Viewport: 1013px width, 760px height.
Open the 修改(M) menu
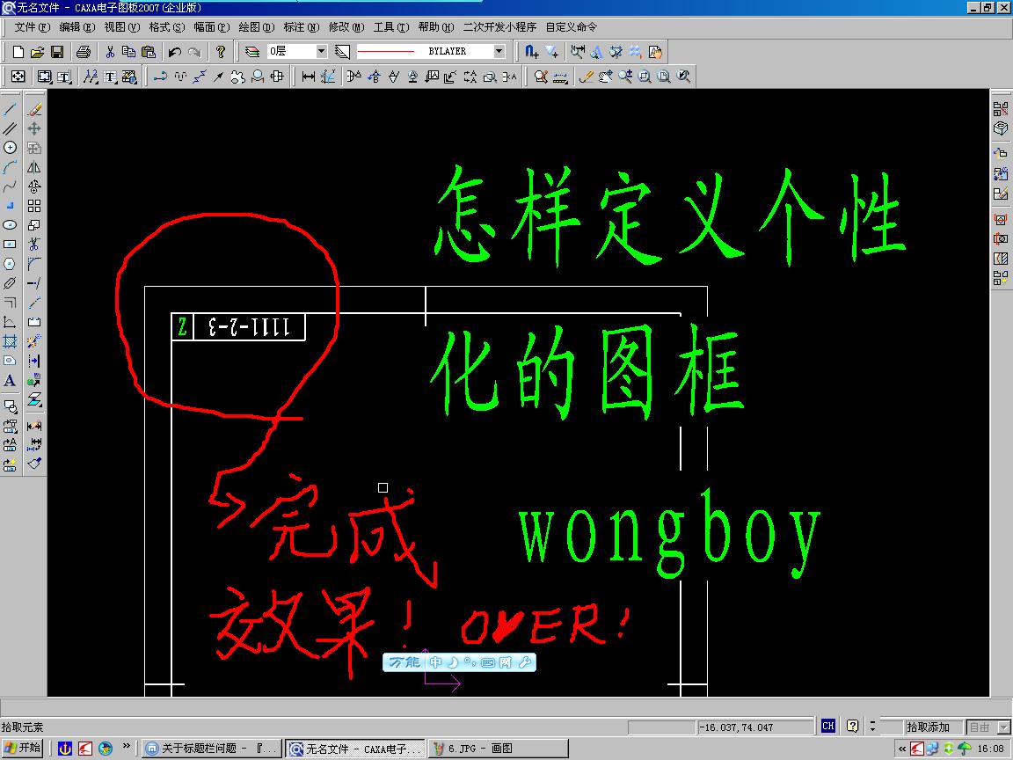pos(346,27)
